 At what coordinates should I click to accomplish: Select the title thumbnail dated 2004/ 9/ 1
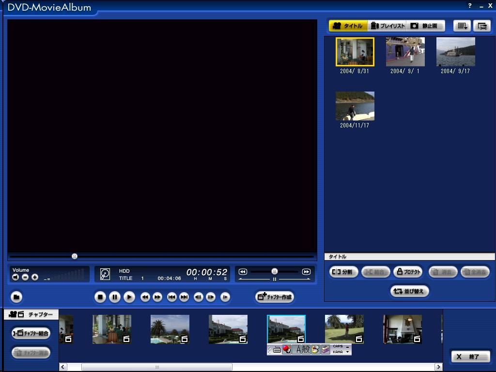point(405,52)
